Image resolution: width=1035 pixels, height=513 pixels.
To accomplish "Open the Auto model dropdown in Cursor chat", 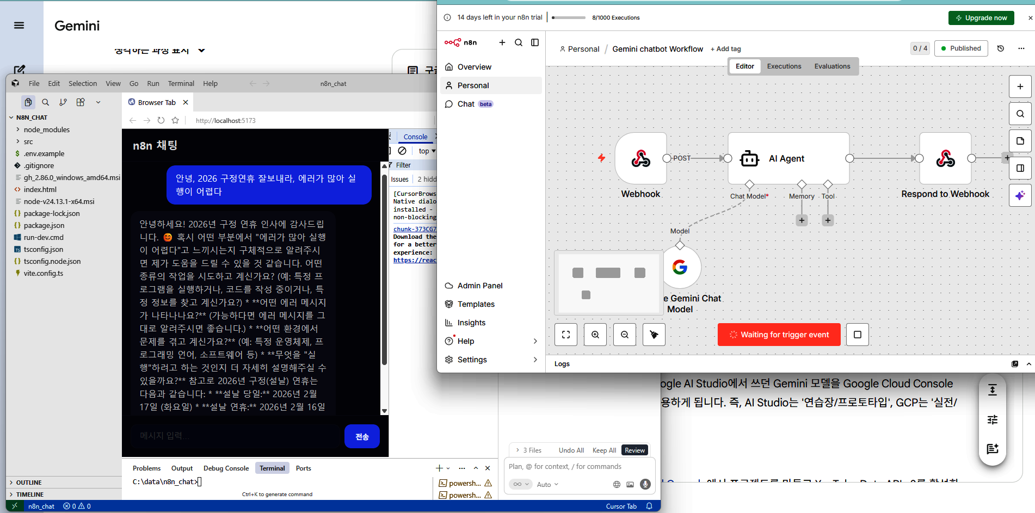I will pos(547,484).
